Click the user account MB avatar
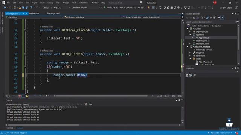 pyautogui.click(x=215, y=3)
